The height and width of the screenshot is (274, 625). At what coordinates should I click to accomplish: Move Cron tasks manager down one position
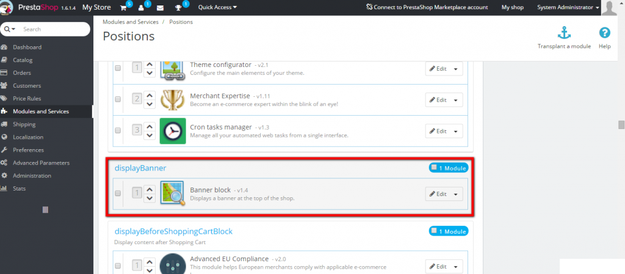pos(150,135)
